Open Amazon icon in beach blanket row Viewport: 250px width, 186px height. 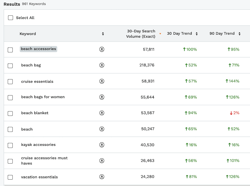coord(102,113)
